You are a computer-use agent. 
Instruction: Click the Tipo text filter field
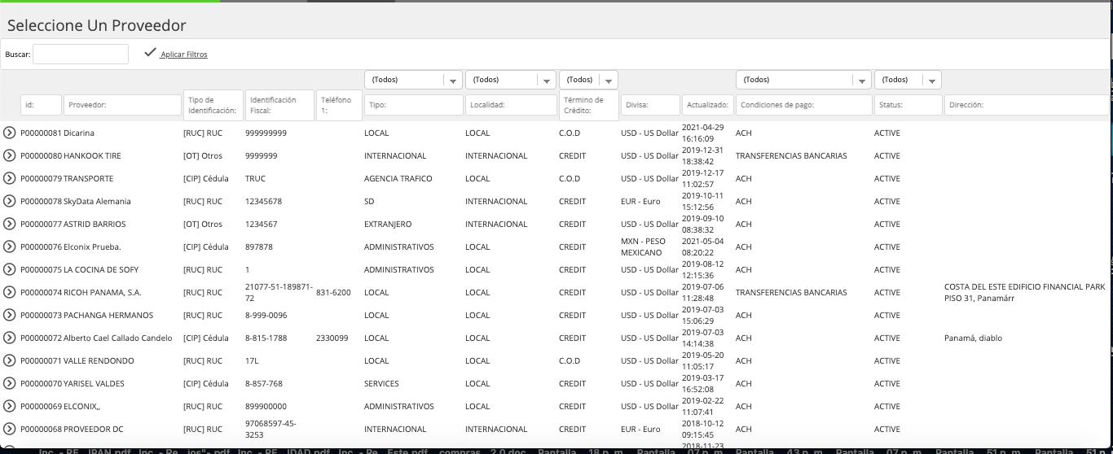413,105
